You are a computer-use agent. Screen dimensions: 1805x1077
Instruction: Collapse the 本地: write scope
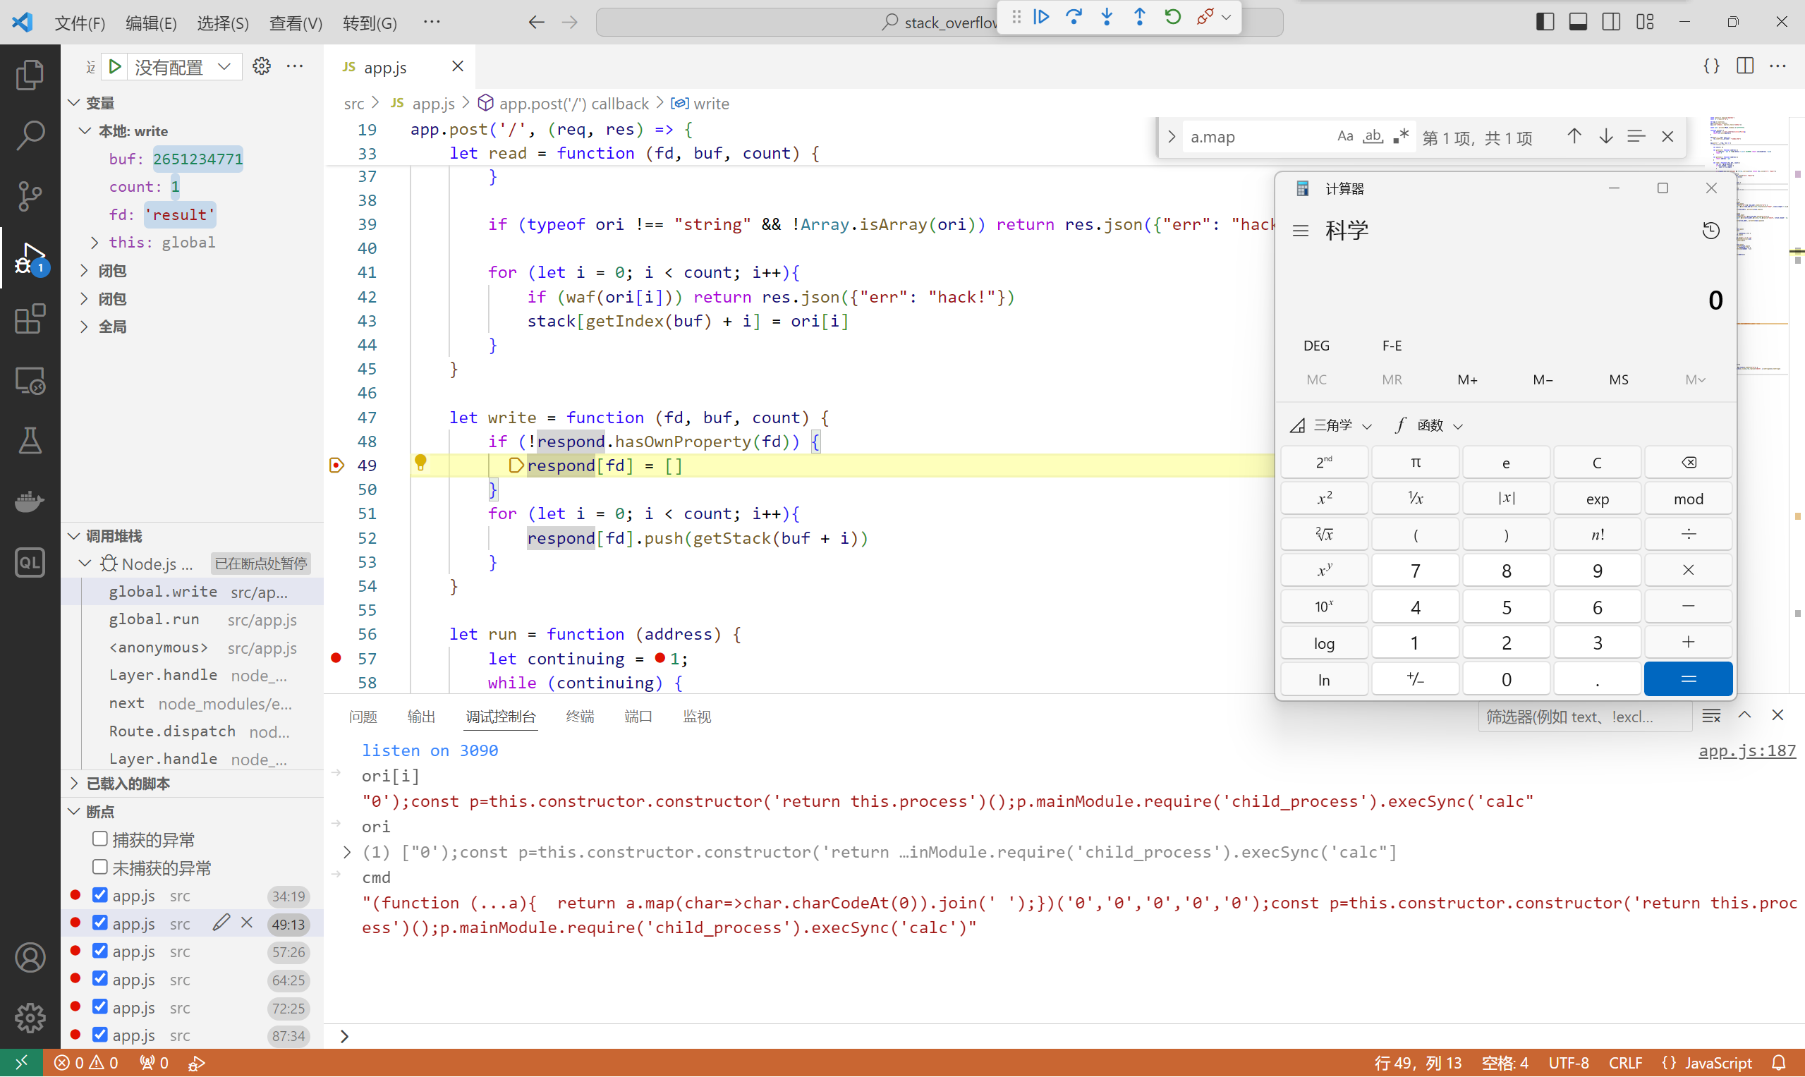pyautogui.click(x=85, y=130)
